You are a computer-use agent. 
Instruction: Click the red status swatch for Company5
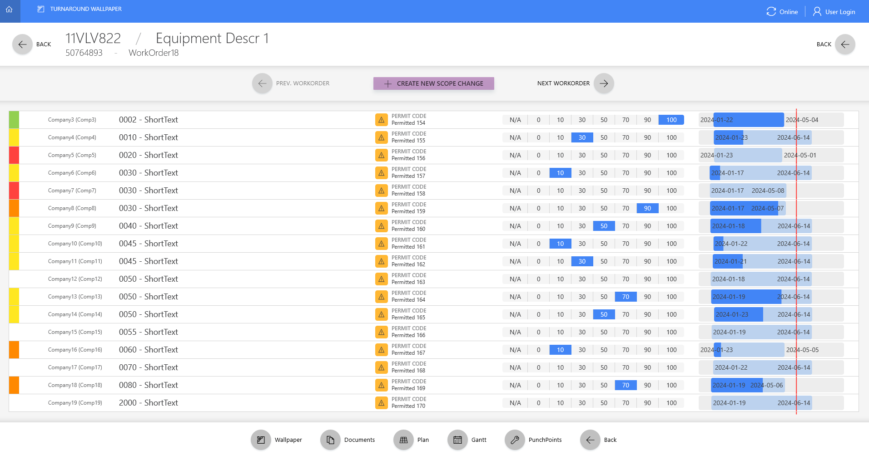click(x=14, y=155)
